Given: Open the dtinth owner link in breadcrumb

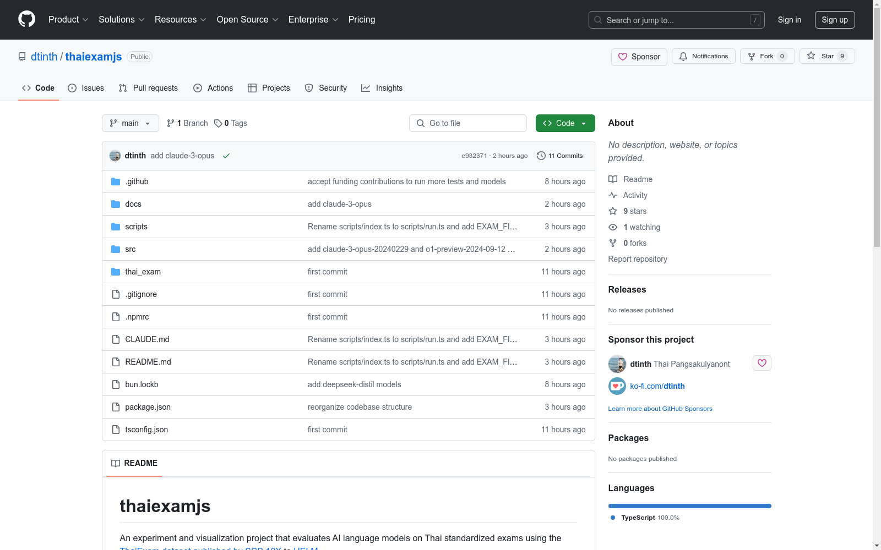Looking at the screenshot, I should click(44, 57).
